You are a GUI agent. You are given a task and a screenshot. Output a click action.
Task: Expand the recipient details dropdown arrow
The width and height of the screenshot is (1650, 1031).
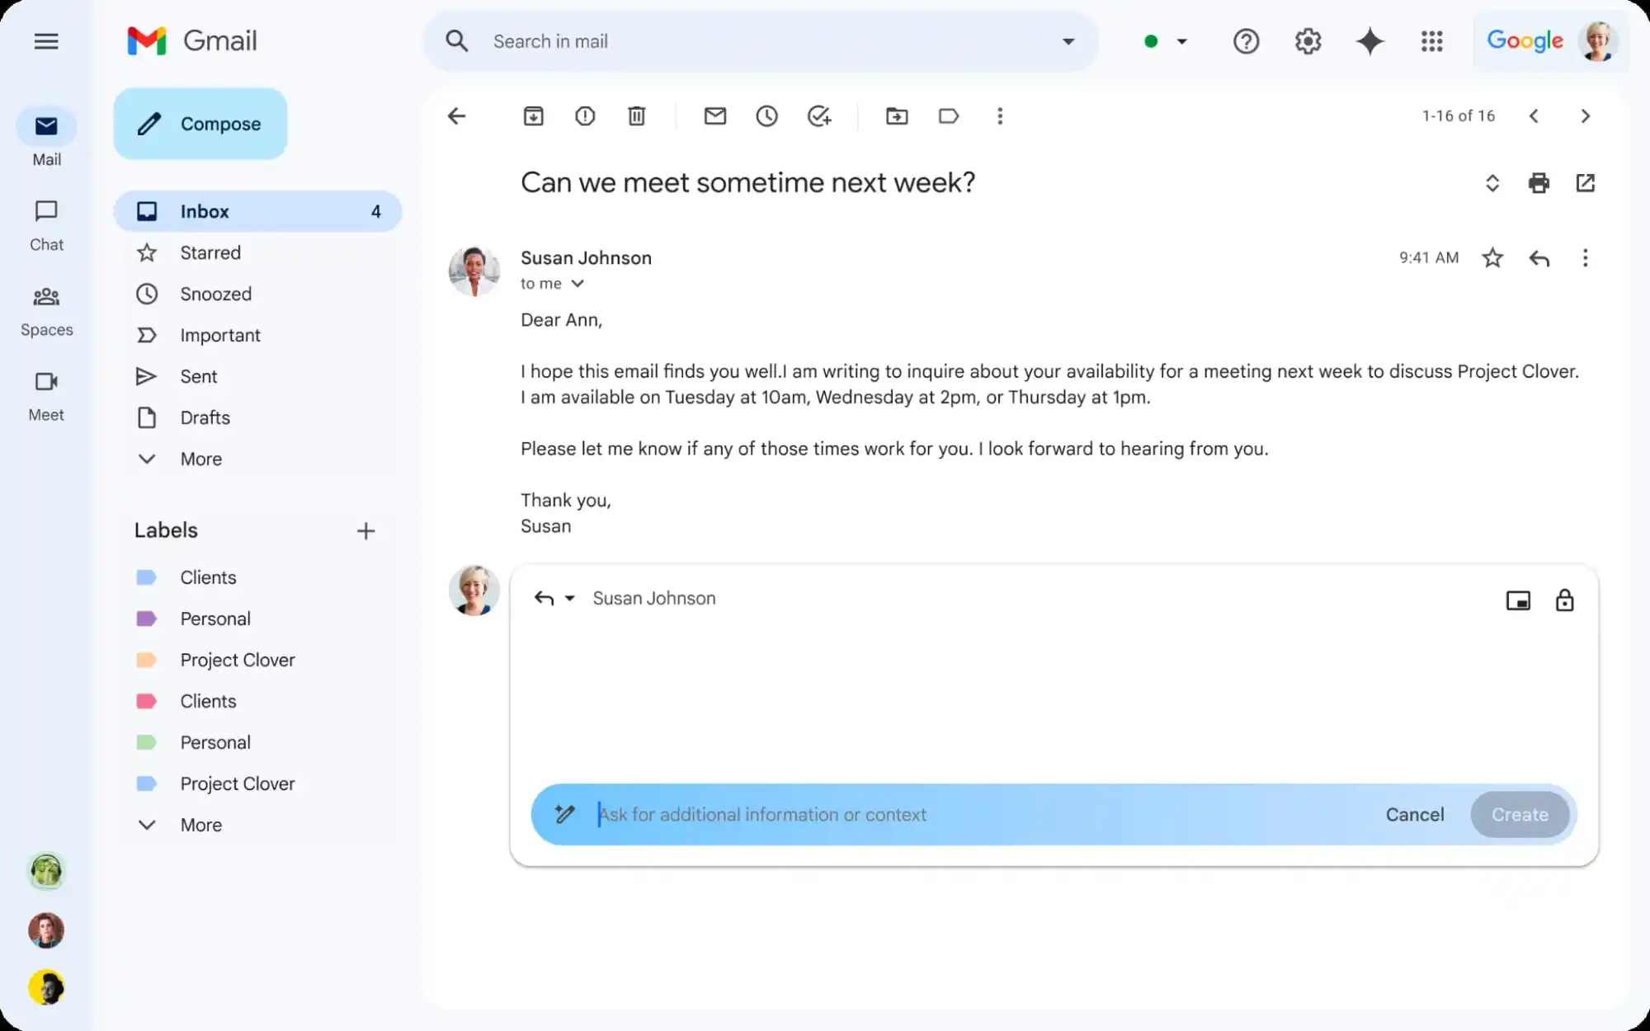pyautogui.click(x=577, y=284)
